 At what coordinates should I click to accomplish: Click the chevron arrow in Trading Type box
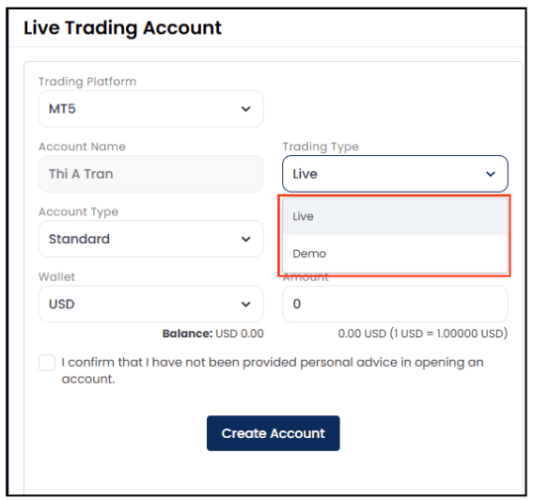pos(491,174)
